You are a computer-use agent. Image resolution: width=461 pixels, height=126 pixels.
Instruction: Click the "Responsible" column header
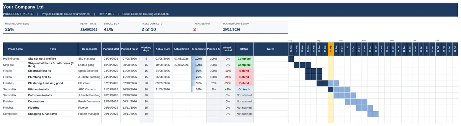[x=90, y=49]
